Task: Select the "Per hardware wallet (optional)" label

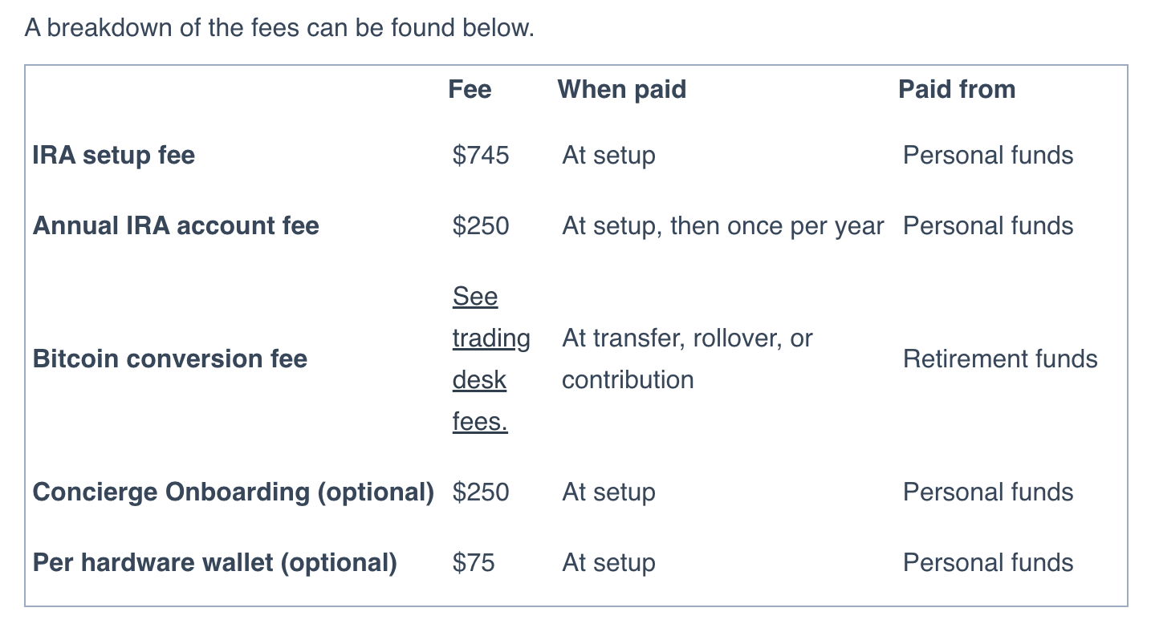Action: coord(214,562)
